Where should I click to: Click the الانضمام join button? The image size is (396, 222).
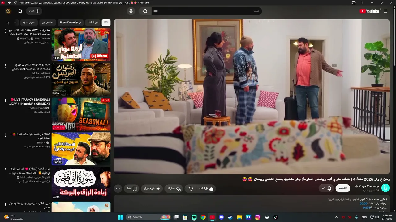pos(343,188)
